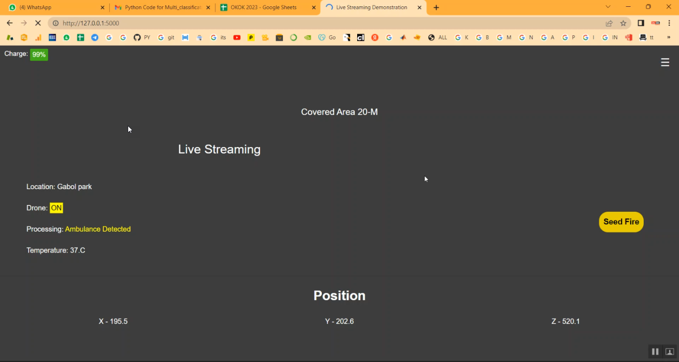Click the Temperature: 37.C reading
This screenshot has height=362, width=679.
pyautogui.click(x=56, y=251)
